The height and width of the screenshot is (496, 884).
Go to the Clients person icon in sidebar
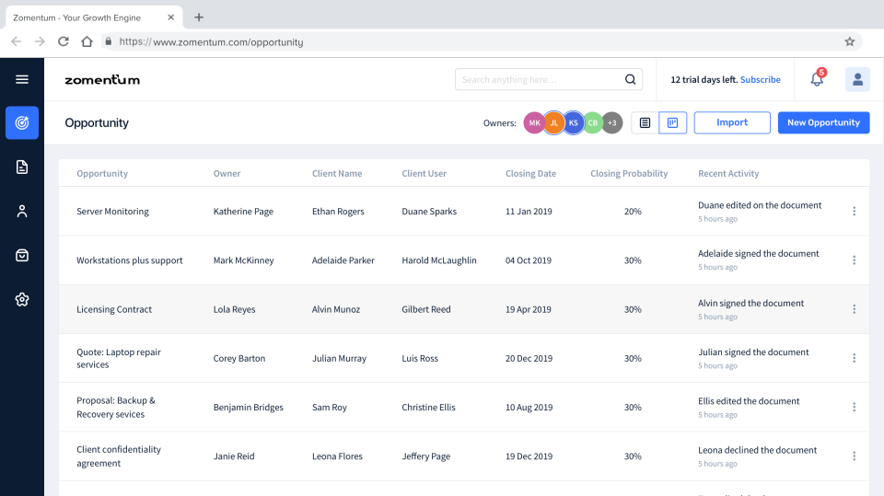click(22, 211)
